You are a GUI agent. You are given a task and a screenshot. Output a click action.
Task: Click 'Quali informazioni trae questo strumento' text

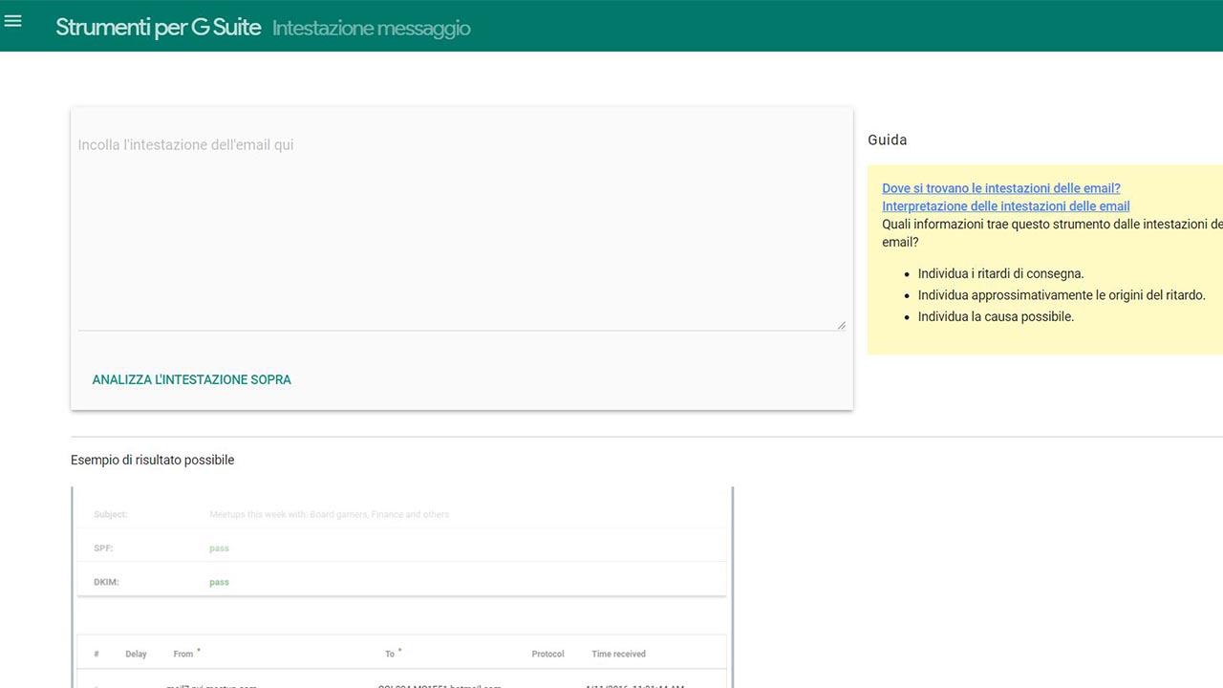[1052, 233]
